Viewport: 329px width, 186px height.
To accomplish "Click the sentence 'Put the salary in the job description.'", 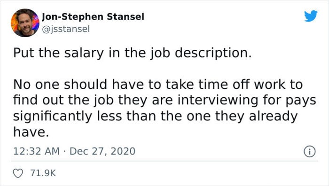I will (x=133, y=53).
